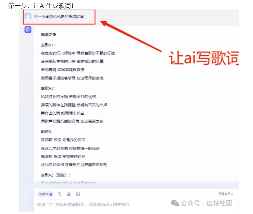253x214 pixels.
Task: Click the slash command icon in input toolbar
Action: [59, 194]
